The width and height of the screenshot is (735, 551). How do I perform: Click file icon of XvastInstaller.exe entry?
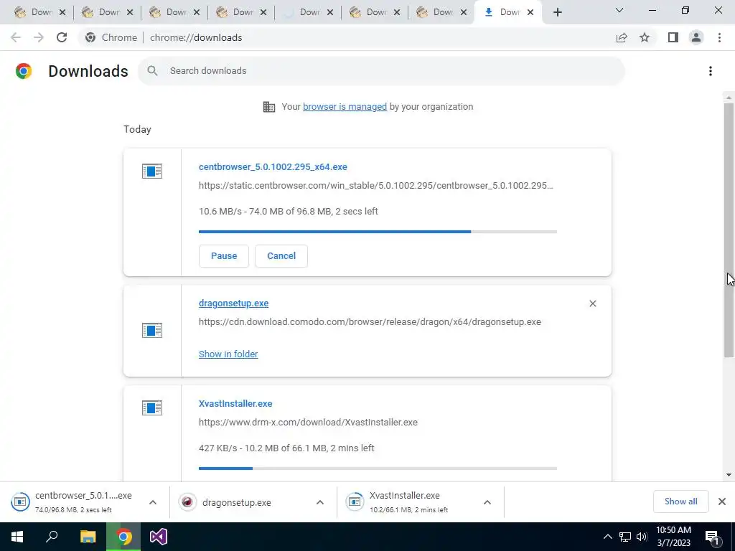click(x=152, y=408)
